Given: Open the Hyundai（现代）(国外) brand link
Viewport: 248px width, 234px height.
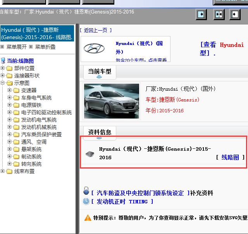Looking at the screenshot, I should [139, 47].
